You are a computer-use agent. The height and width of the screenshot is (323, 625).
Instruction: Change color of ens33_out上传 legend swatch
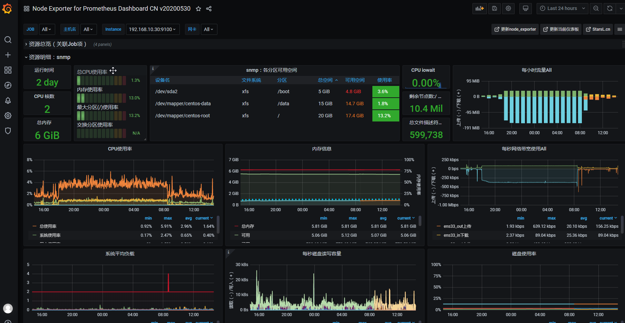438,226
